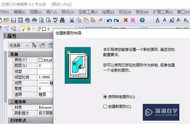Open drawing file with the folder icon
This screenshot has width=190, height=124.
[x=6, y=20]
